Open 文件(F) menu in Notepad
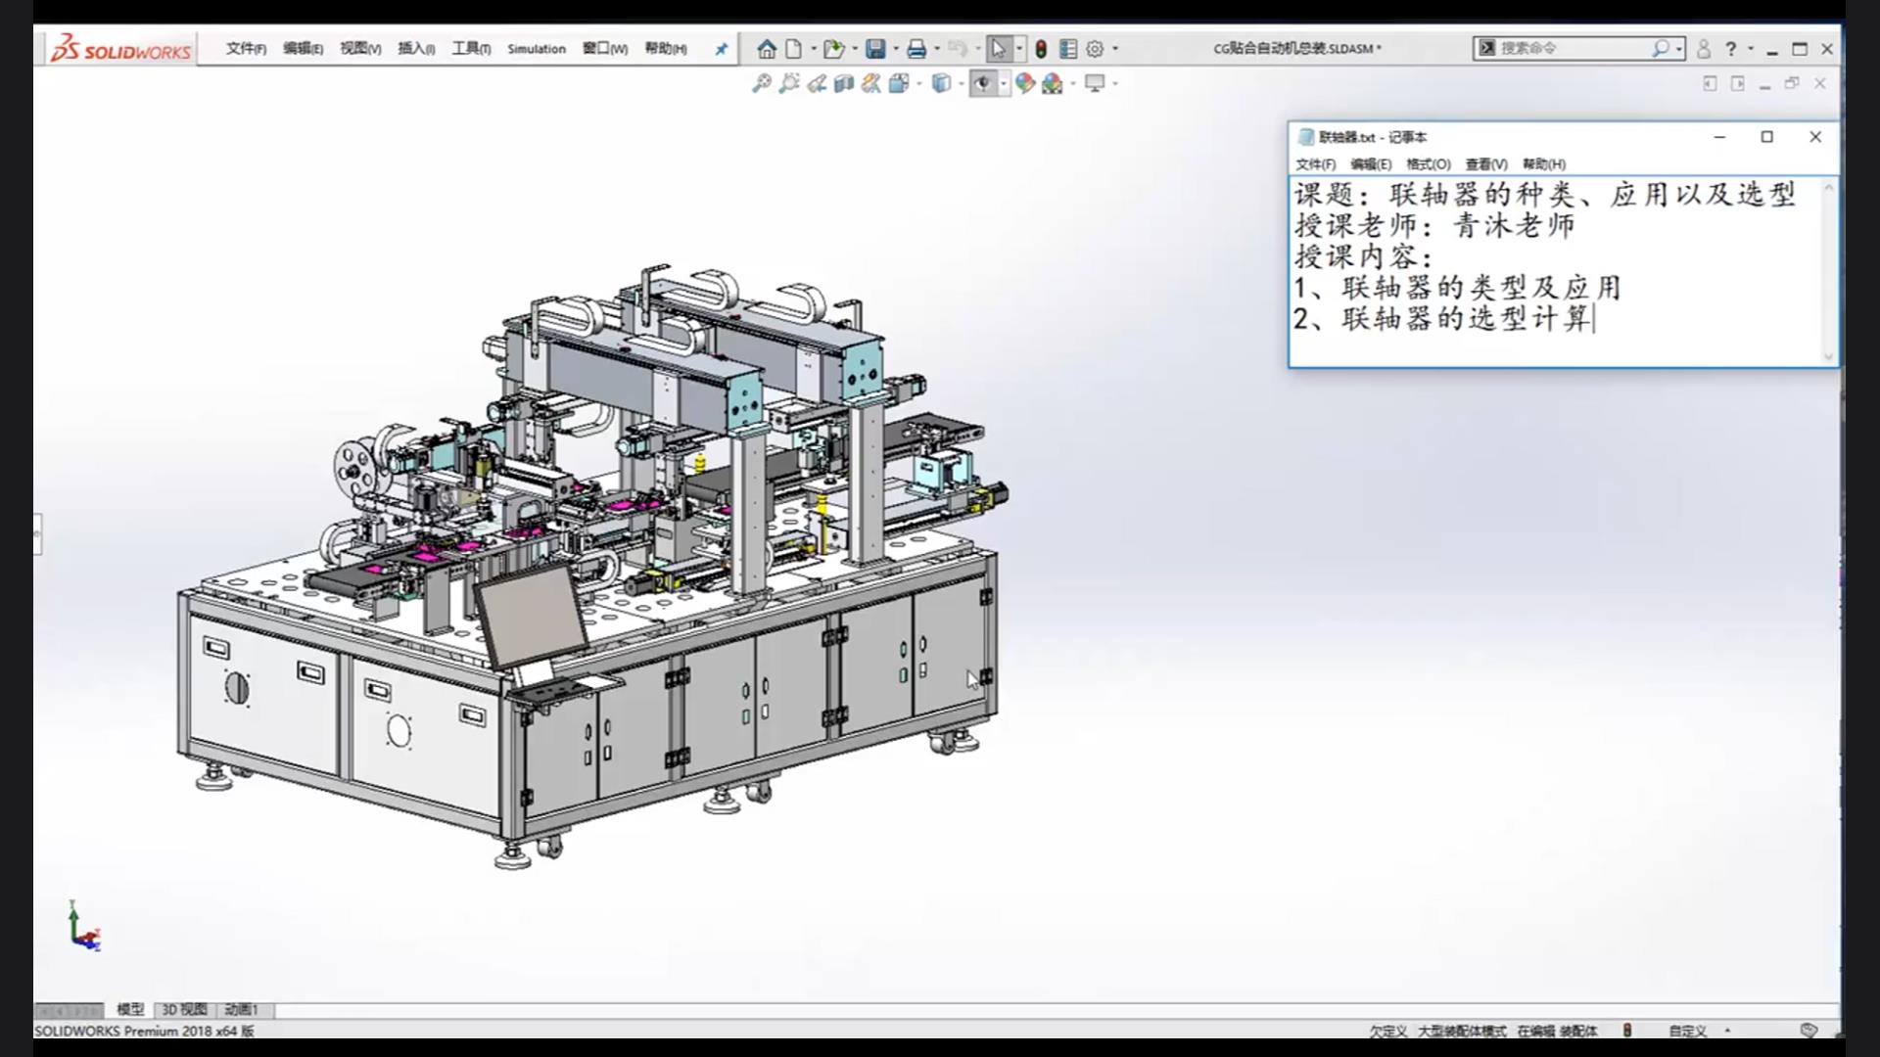This screenshot has width=1880, height=1057. [1315, 164]
